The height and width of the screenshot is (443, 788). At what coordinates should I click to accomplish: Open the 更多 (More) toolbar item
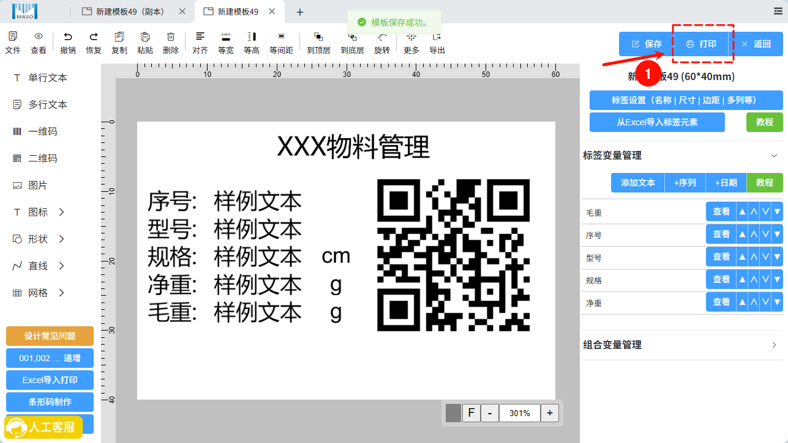coord(411,43)
